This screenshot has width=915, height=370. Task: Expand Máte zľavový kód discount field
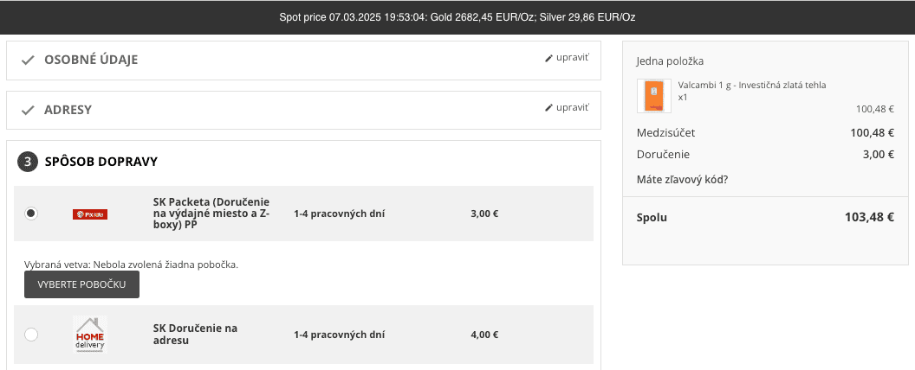click(682, 179)
